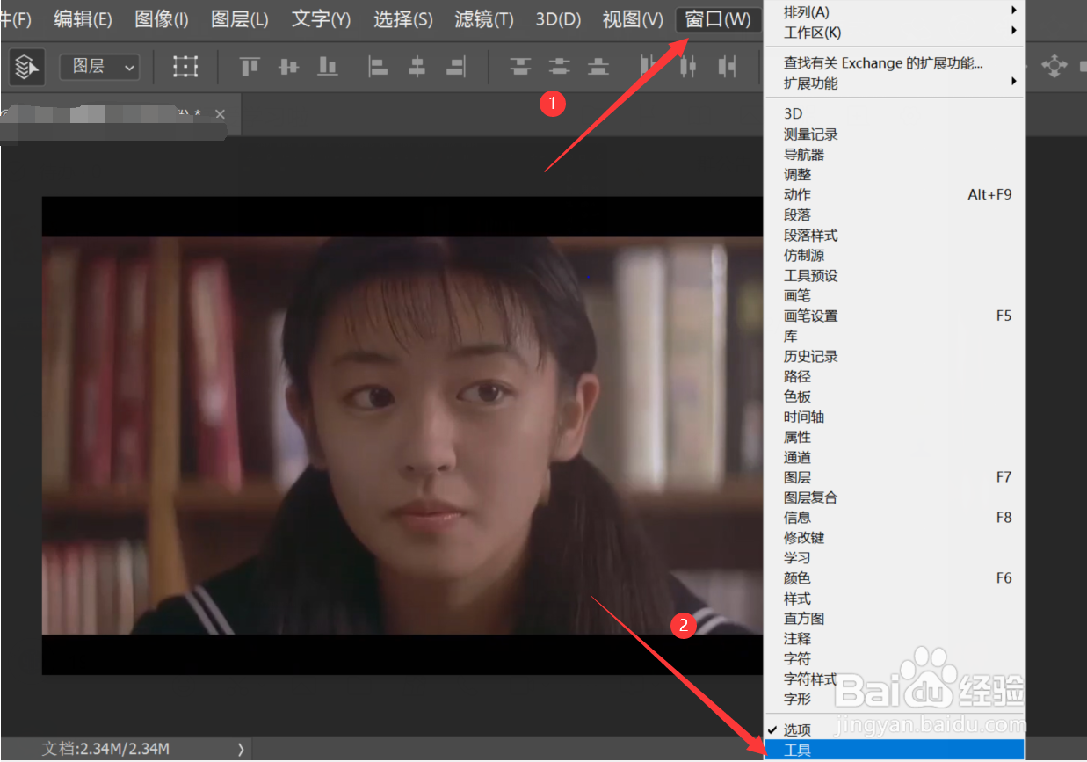The width and height of the screenshot is (1087, 762).
Task: Toggle the 画笔 panel
Action: pos(894,296)
